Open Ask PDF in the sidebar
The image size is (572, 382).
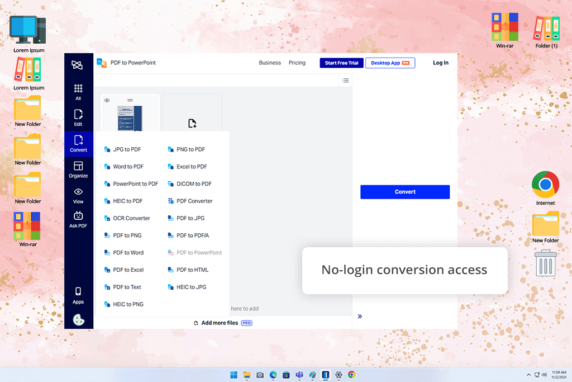tap(78, 220)
